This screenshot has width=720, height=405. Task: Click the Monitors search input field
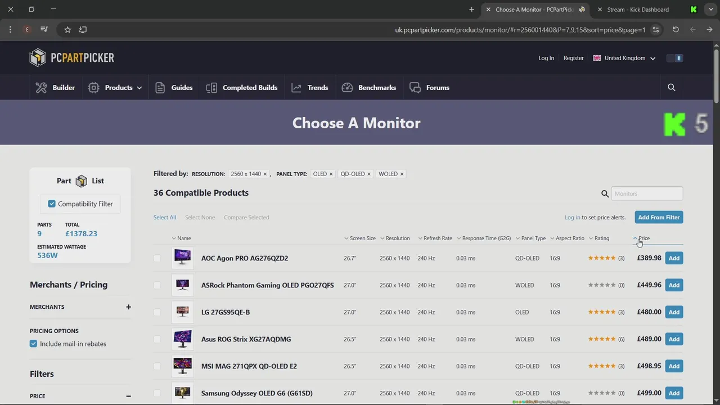coord(647,193)
